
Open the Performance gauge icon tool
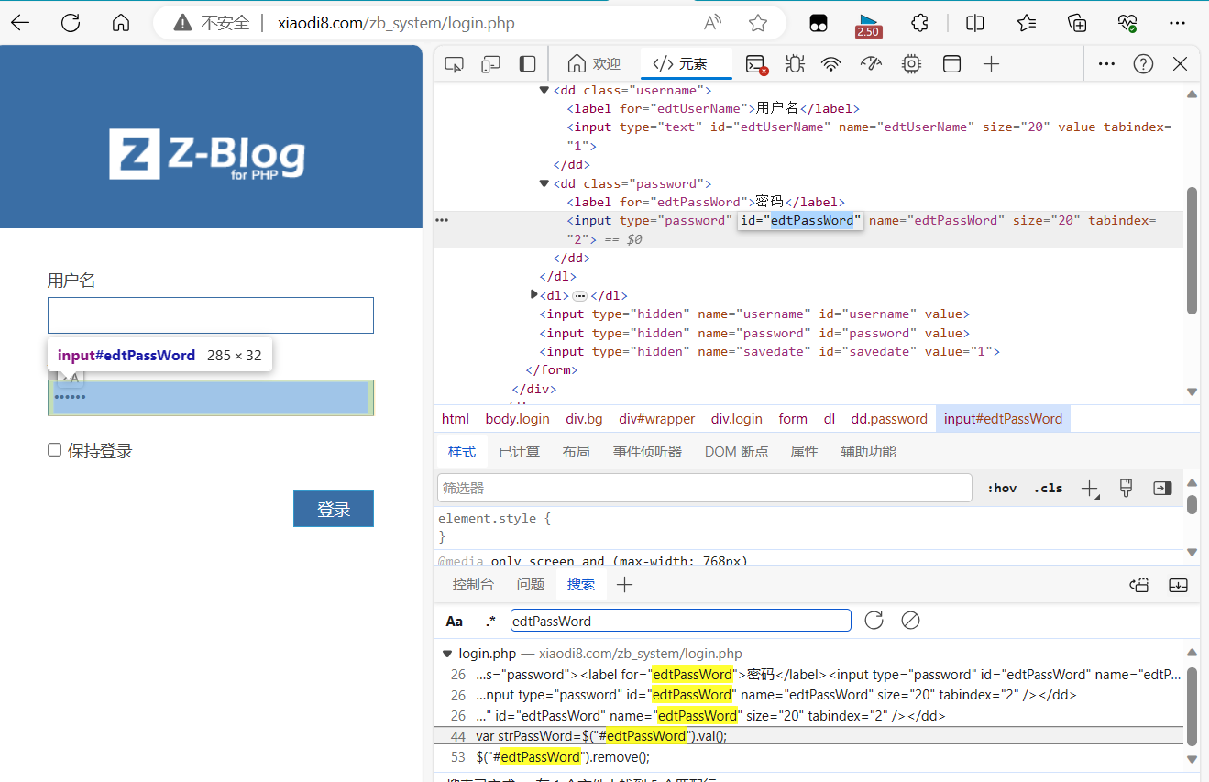[871, 64]
